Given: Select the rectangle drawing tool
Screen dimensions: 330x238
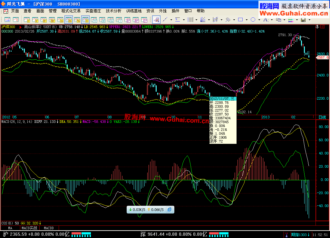Looking at the screenshot, I should [240, 20].
